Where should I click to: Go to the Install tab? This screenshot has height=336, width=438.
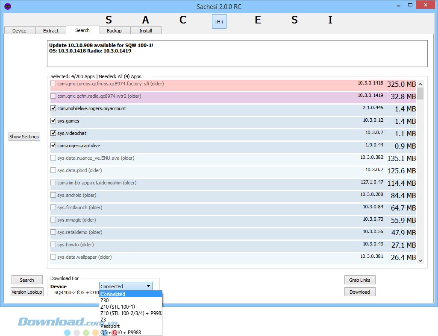click(x=146, y=31)
